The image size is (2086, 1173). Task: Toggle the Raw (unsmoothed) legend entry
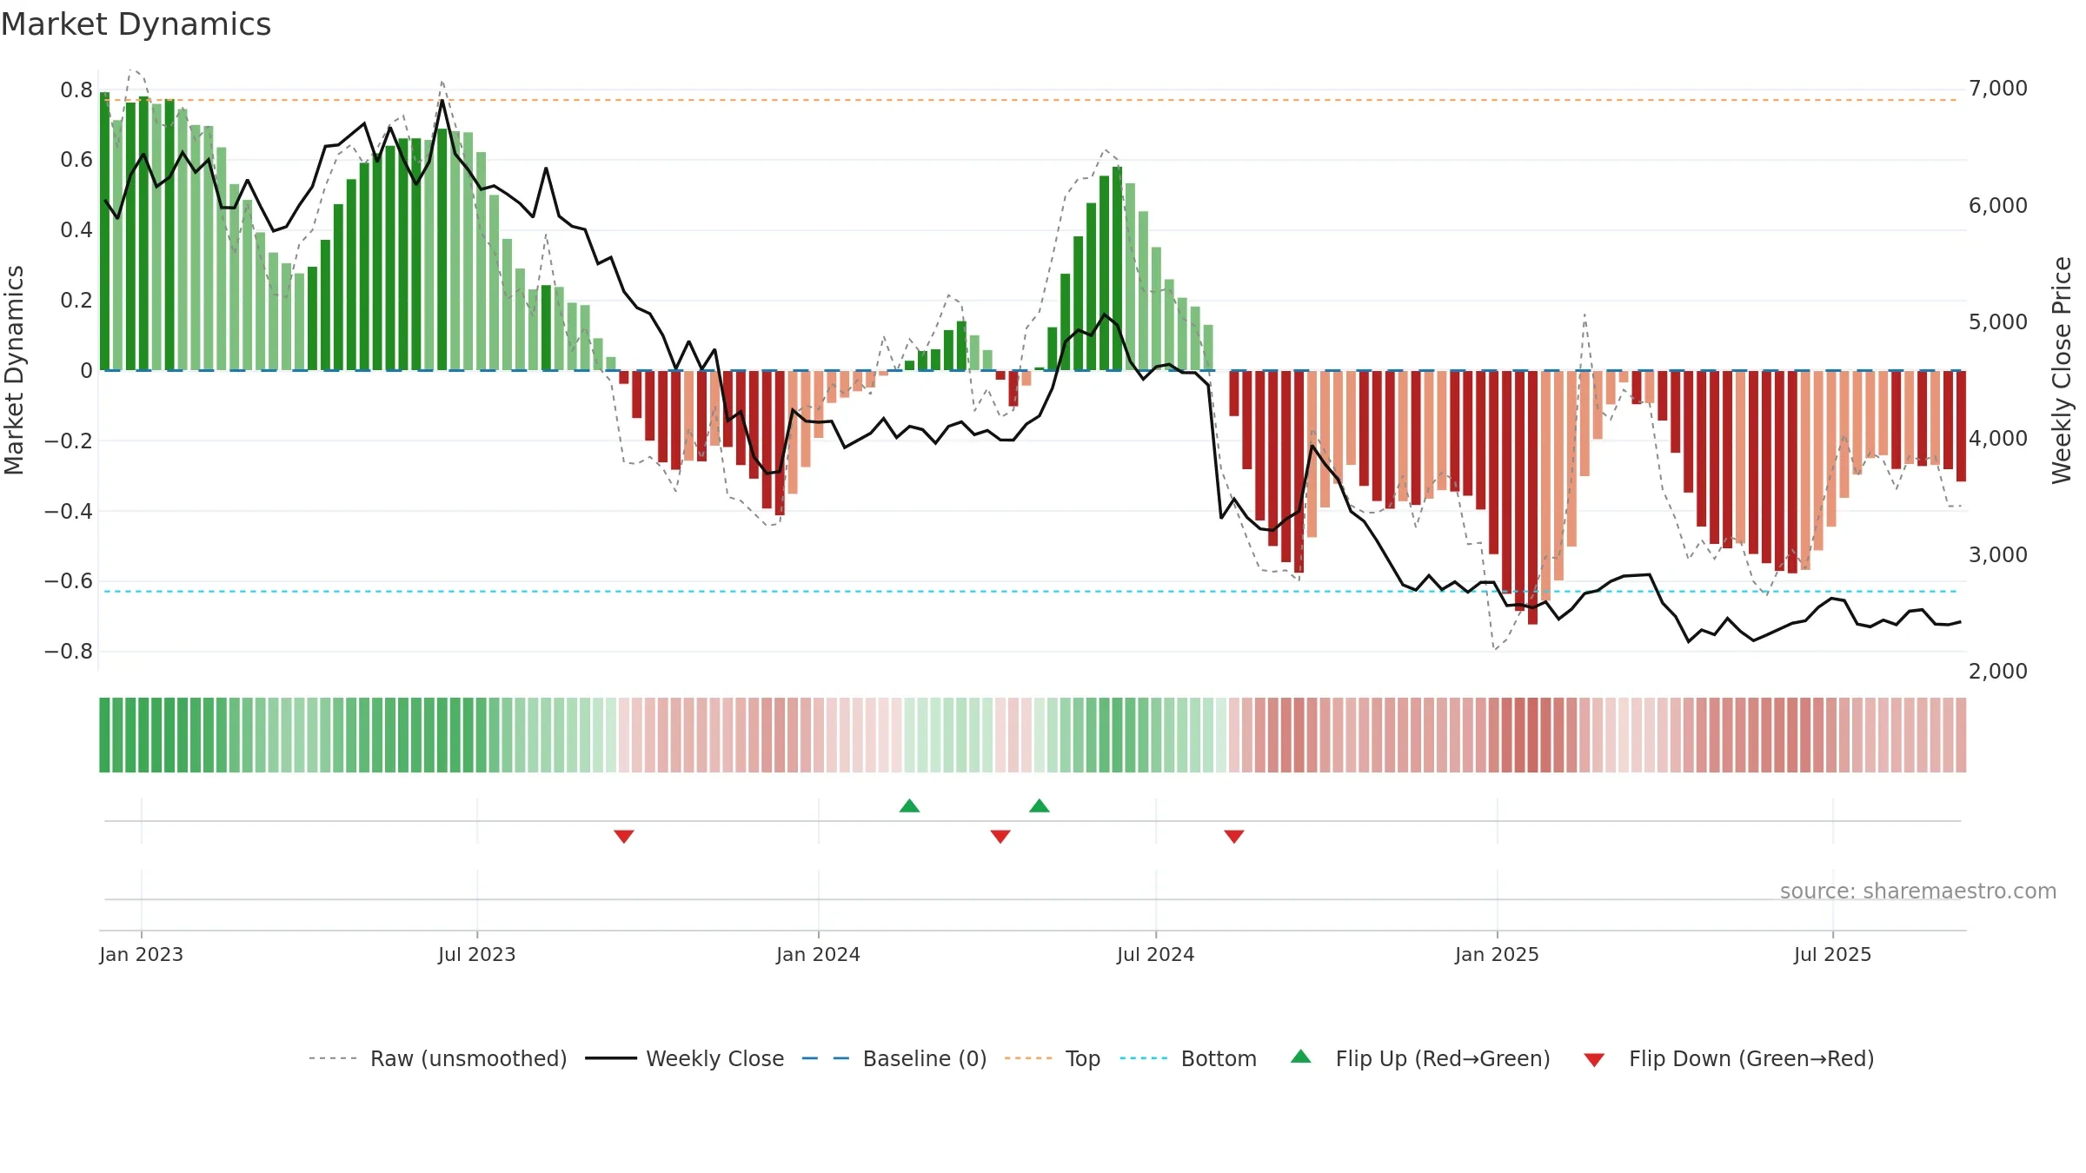coord(437,1058)
